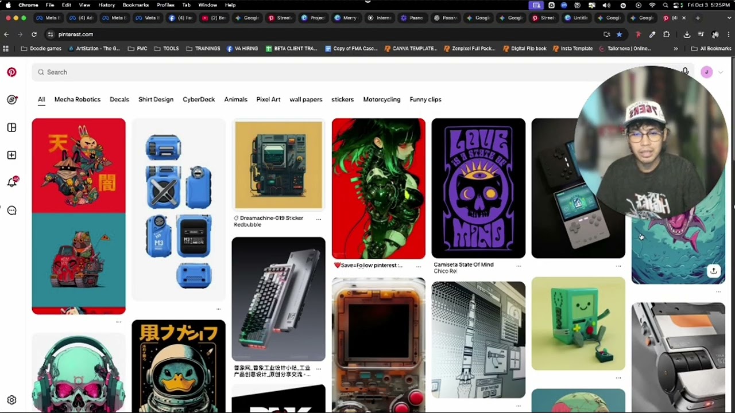Open the Bookmarks menu in menu bar

[x=136, y=5]
